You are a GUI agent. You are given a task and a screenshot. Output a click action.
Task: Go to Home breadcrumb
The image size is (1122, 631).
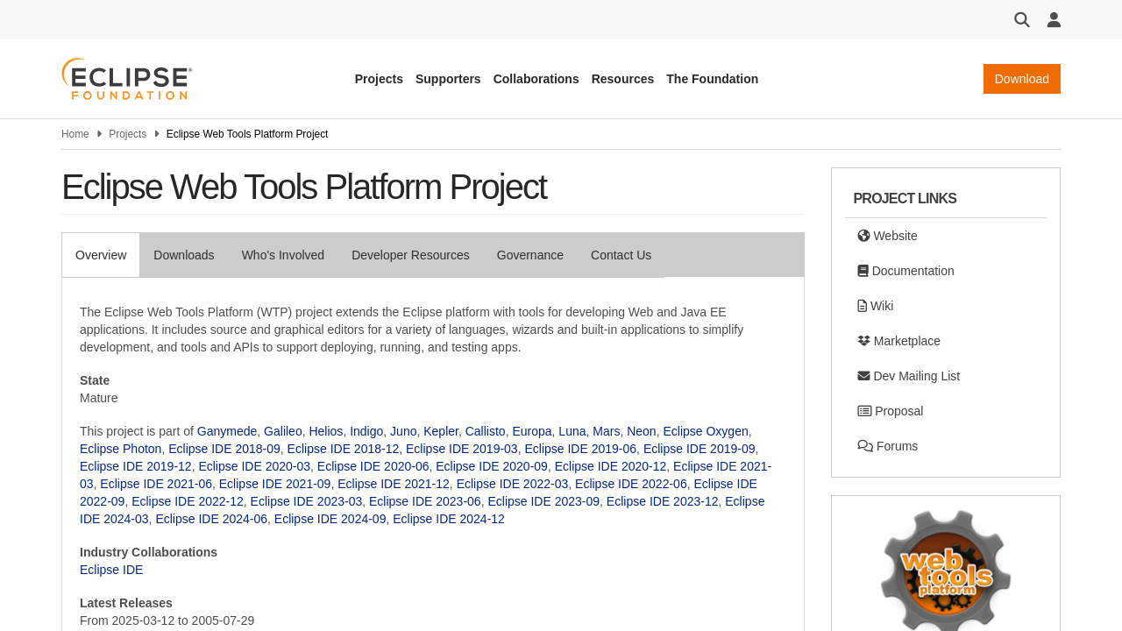[x=75, y=134]
